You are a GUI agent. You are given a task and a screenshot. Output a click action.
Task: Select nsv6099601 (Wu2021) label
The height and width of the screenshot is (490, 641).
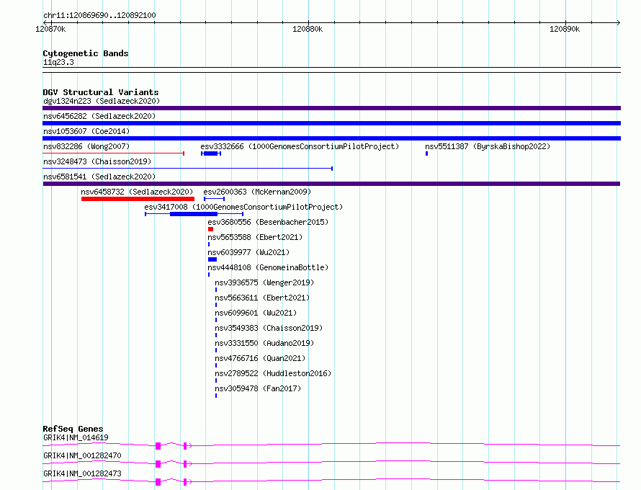coord(256,313)
